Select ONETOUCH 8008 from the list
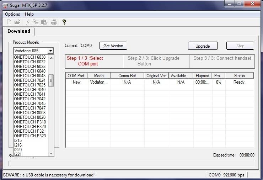Image resolution: width=263 pixels, height=180 pixels. pyautogui.click(x=31, y=113)
